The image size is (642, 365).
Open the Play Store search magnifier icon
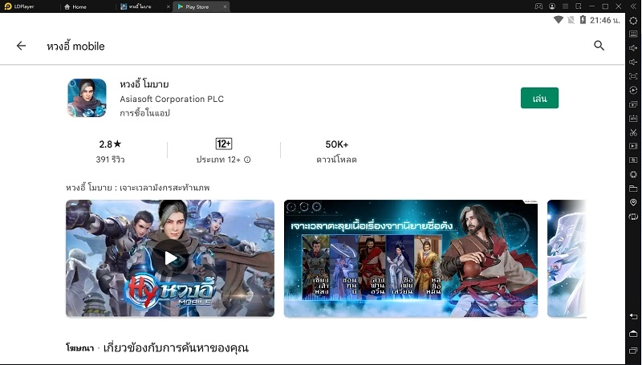pyautogui.click(x=599, y=46)
